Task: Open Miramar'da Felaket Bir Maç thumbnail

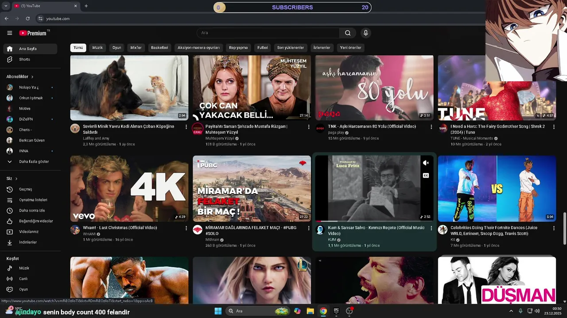Action: point(252,189)
